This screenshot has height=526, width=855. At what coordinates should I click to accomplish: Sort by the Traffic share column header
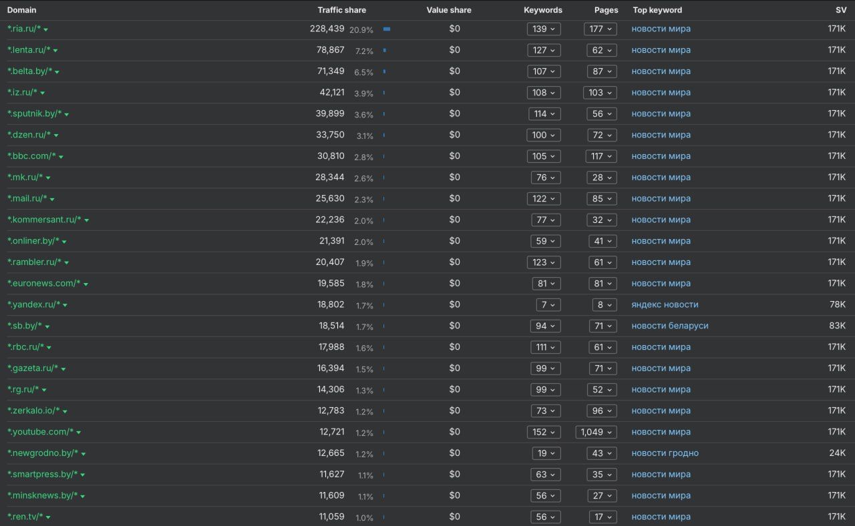pos(341,10)
